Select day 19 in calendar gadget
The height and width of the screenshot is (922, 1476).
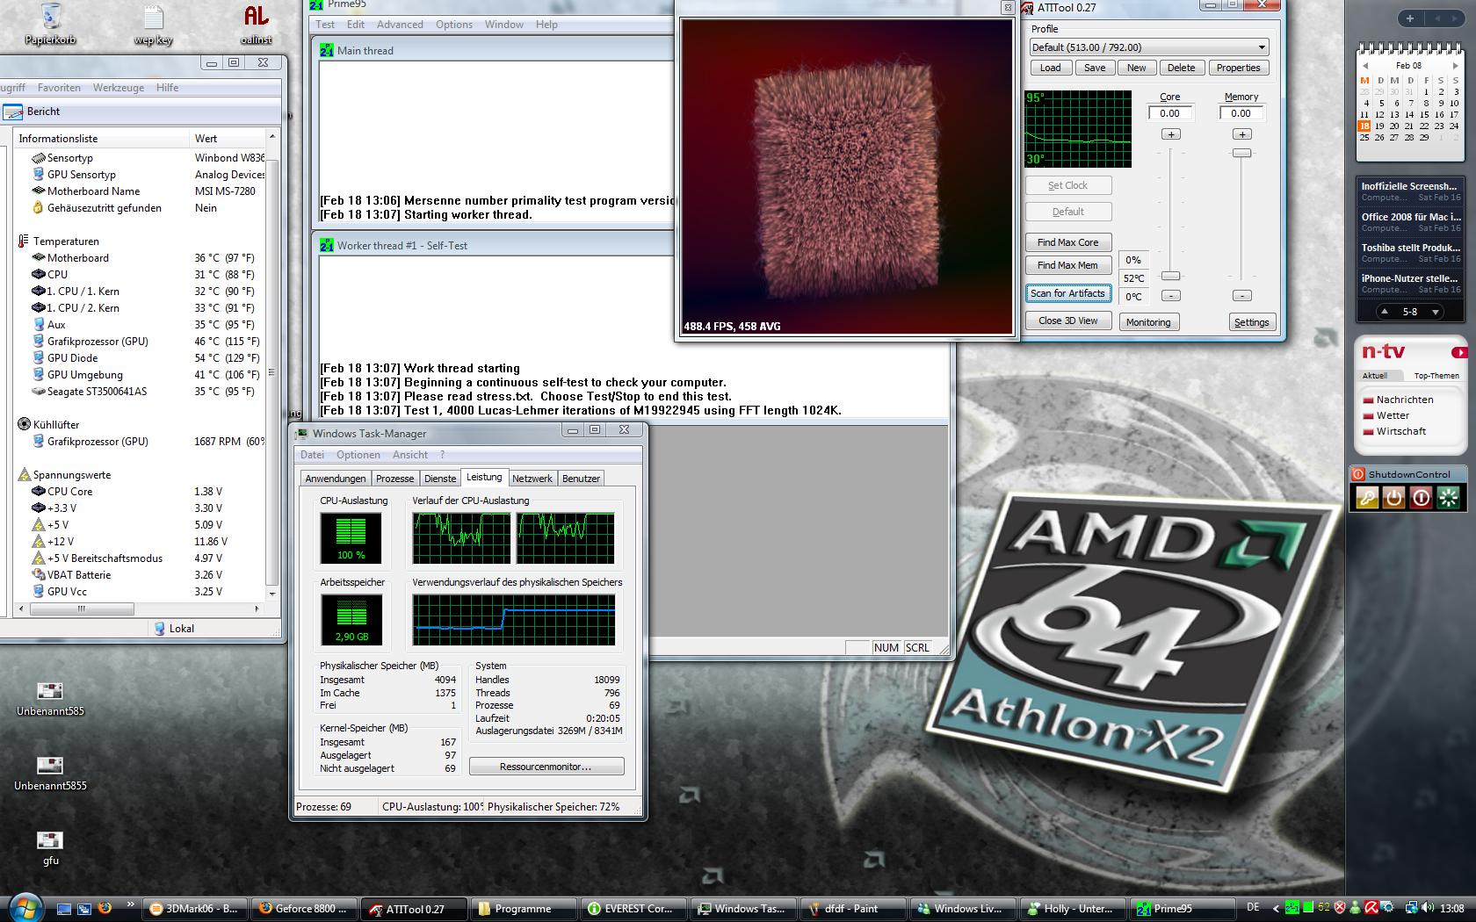[x=1379, y=126]
